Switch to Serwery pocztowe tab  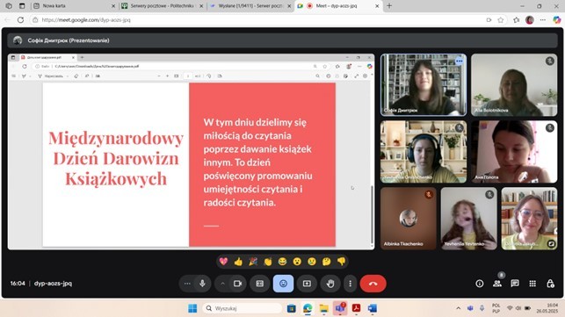pyautogui.click(x=163, y=6)
